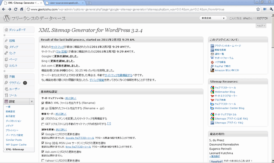Viewport: 274px width, 163px height.
Task: Open the Hatena B! bookmark extension
Action: [265, 9]
